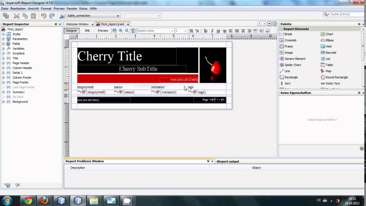Image resolution: width=366 pixels, height=206 pixels.
Task: Click the vertical align middle icon
Action: pyautogui.click(x=261, y=31)
